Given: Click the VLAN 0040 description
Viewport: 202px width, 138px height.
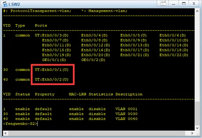Looking at the screenshot, I should click(x=127, y=119).
